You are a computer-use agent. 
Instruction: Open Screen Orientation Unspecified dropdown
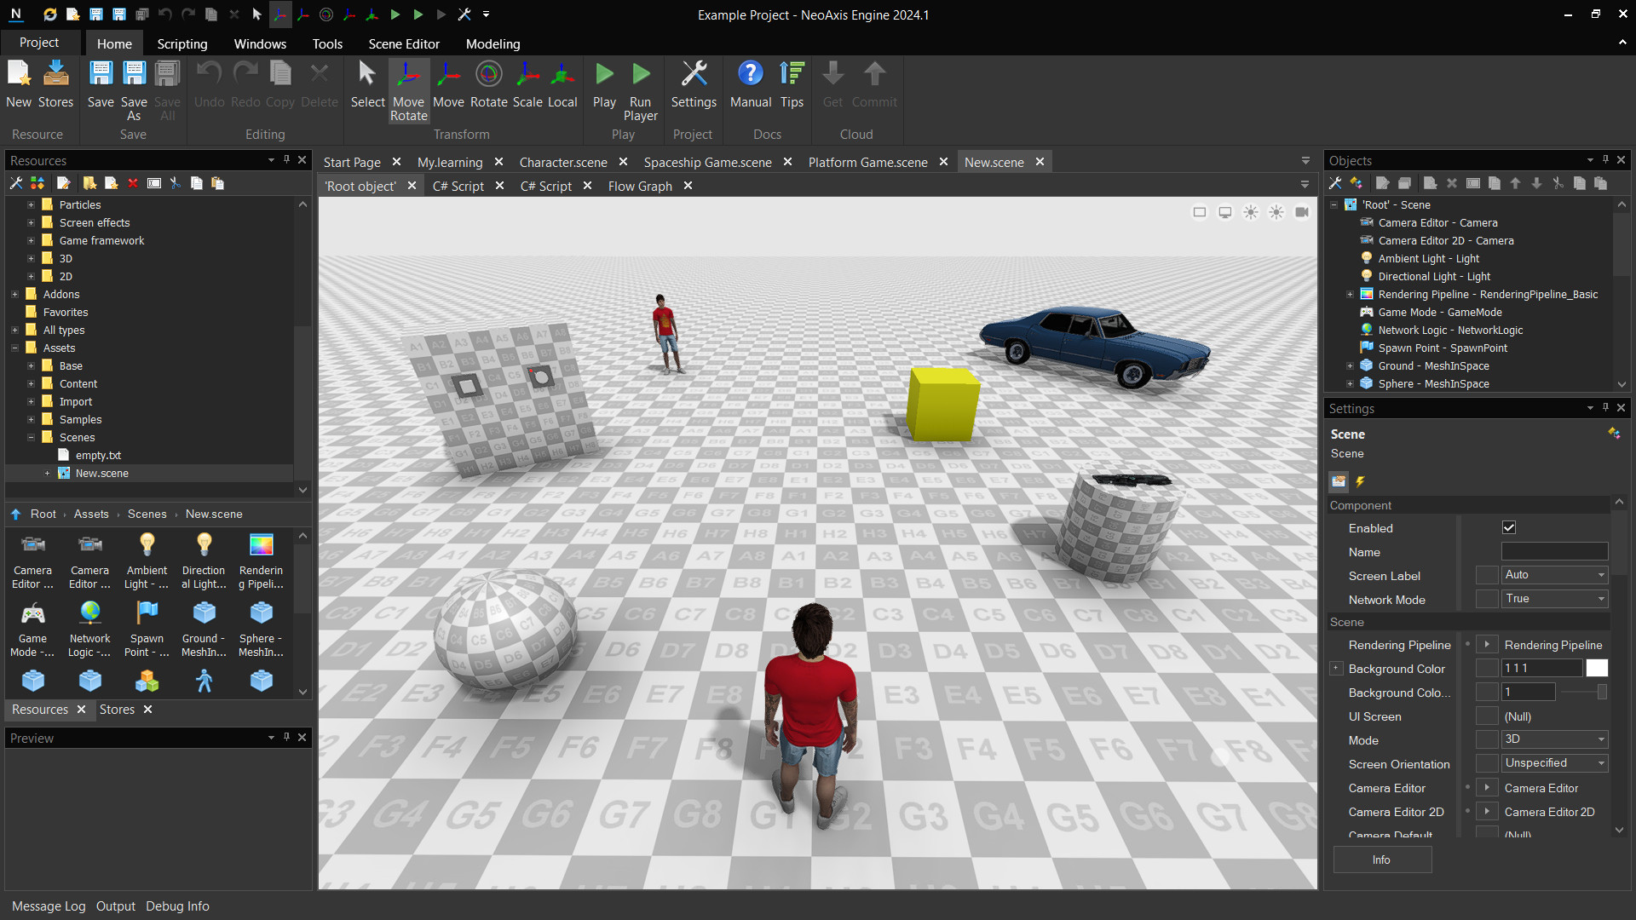[x=1553, y=763]
